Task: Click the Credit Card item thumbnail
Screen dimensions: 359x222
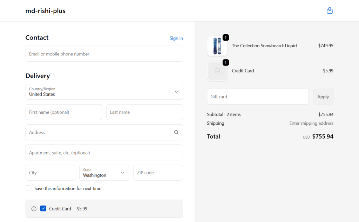Action: coord(217,71)
